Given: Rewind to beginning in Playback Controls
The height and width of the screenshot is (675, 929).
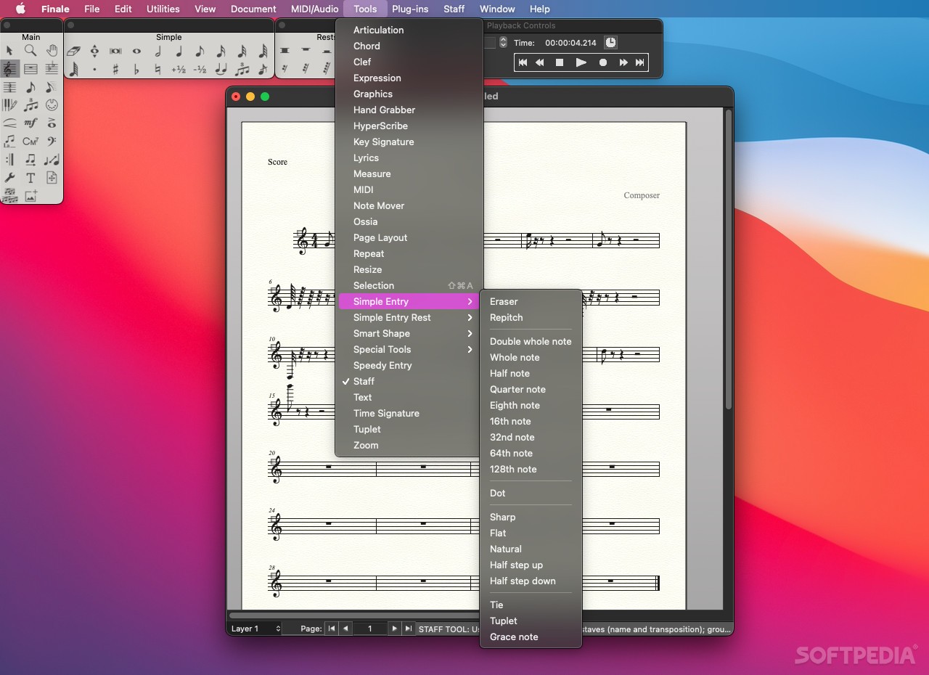Looking at the screenshot, I should coord(523,62).
